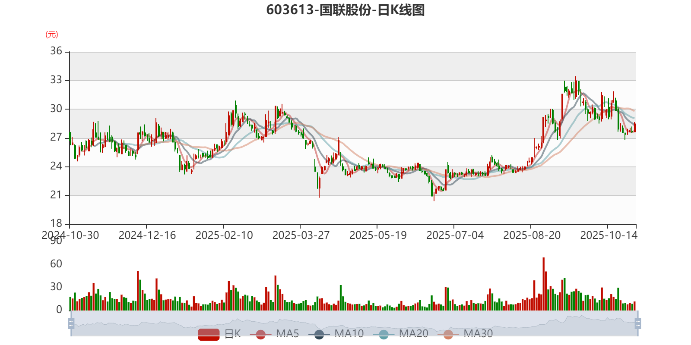691x345 pixels.
Task: Click the 24 price axis label
Action: [x=56, y=166]
